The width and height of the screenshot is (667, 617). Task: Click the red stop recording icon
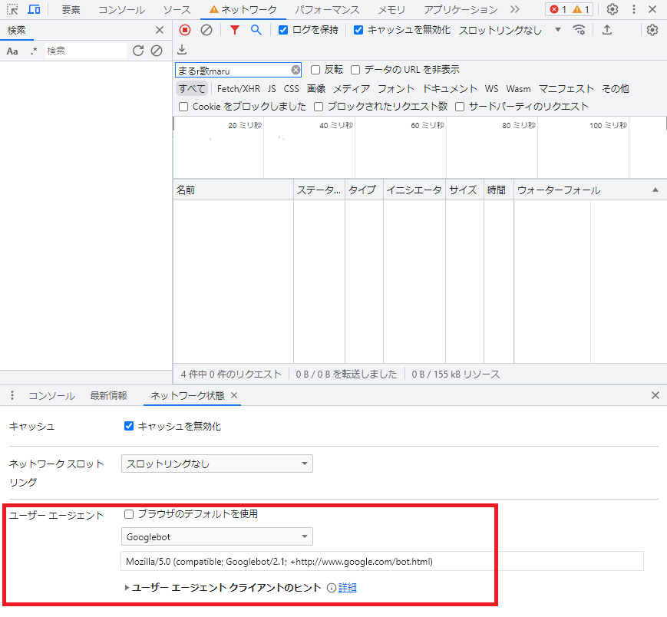[x=185, y=30]
